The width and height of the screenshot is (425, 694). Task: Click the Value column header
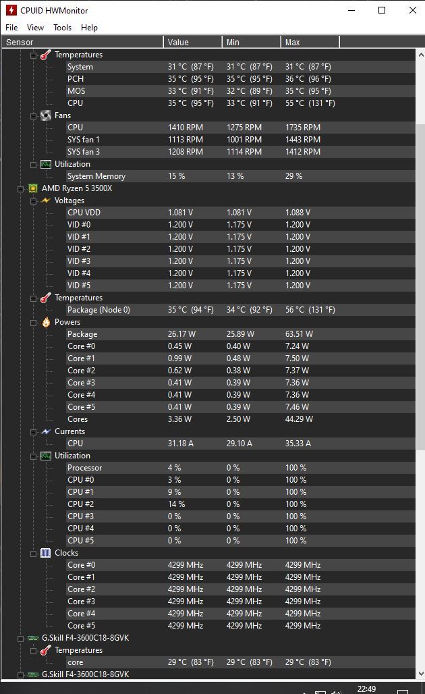point(193,42)
